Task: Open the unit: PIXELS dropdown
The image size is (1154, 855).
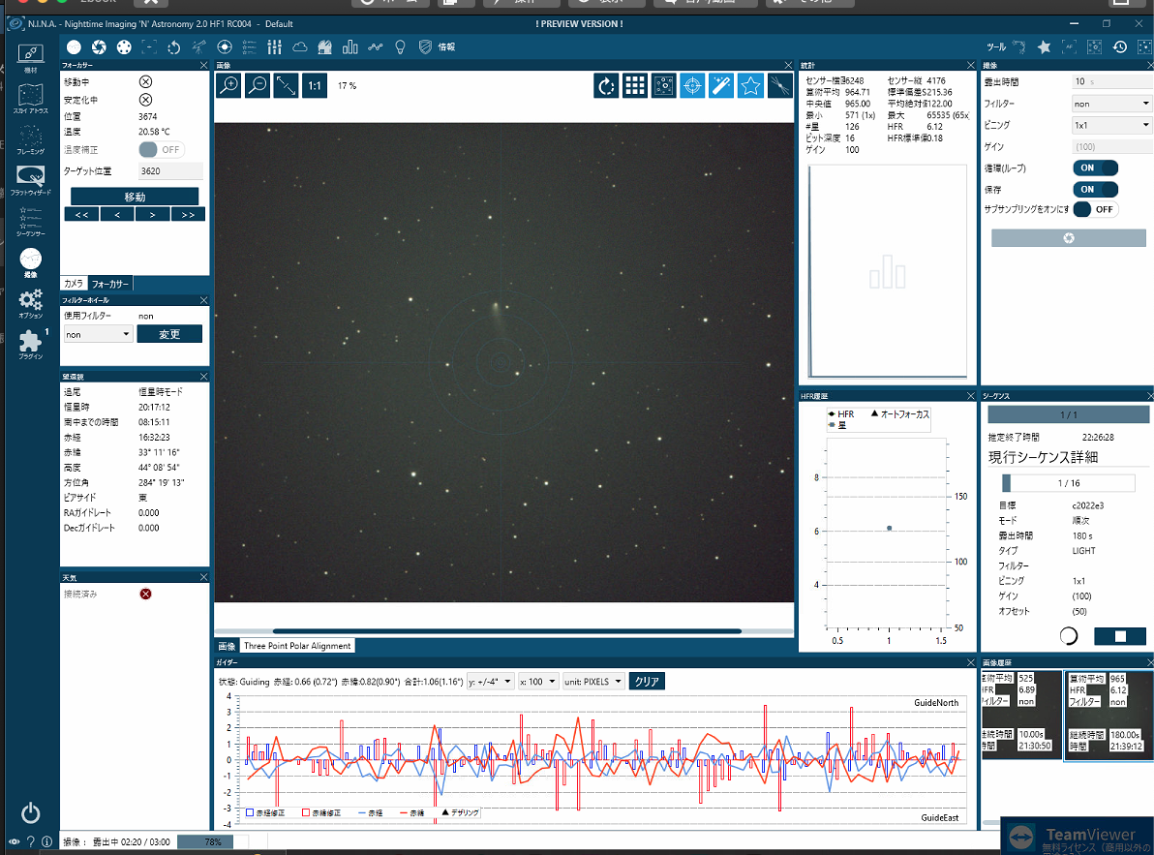Action: coord(593,682)
